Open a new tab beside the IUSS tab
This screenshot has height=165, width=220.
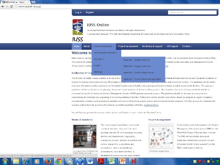tap(33, 2)
